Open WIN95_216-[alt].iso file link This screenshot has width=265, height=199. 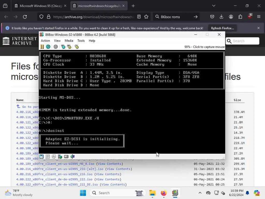tap(60, 169)
